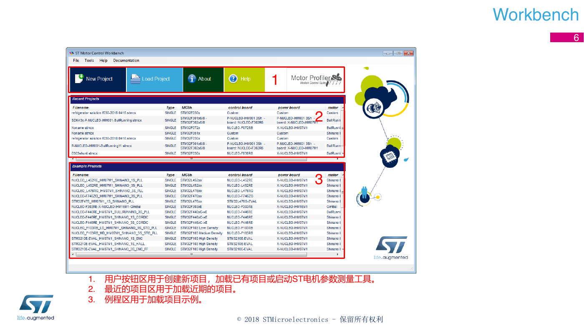
Task: Click the control board header in Example Projects
Action: [x=240, y=175]
